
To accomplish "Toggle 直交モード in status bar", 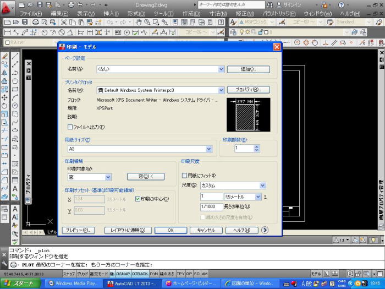I will (x=99, y=274).
